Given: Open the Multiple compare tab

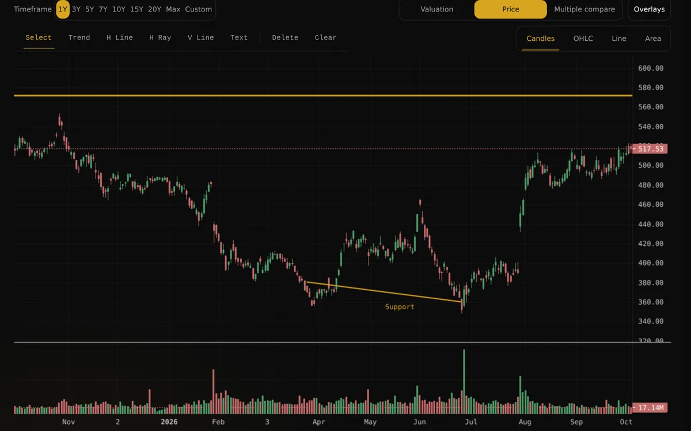Looking at the screenshot, I should pyautogui.click(x=584, y=9).
